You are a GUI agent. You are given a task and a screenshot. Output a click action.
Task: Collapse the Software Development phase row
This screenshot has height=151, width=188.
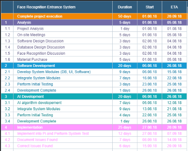[94, 66]
